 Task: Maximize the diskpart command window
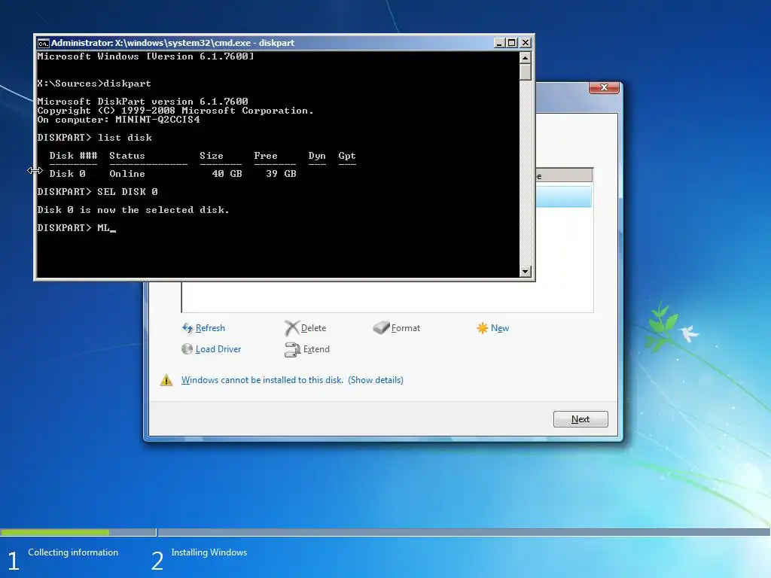click(x=512, y=43)
